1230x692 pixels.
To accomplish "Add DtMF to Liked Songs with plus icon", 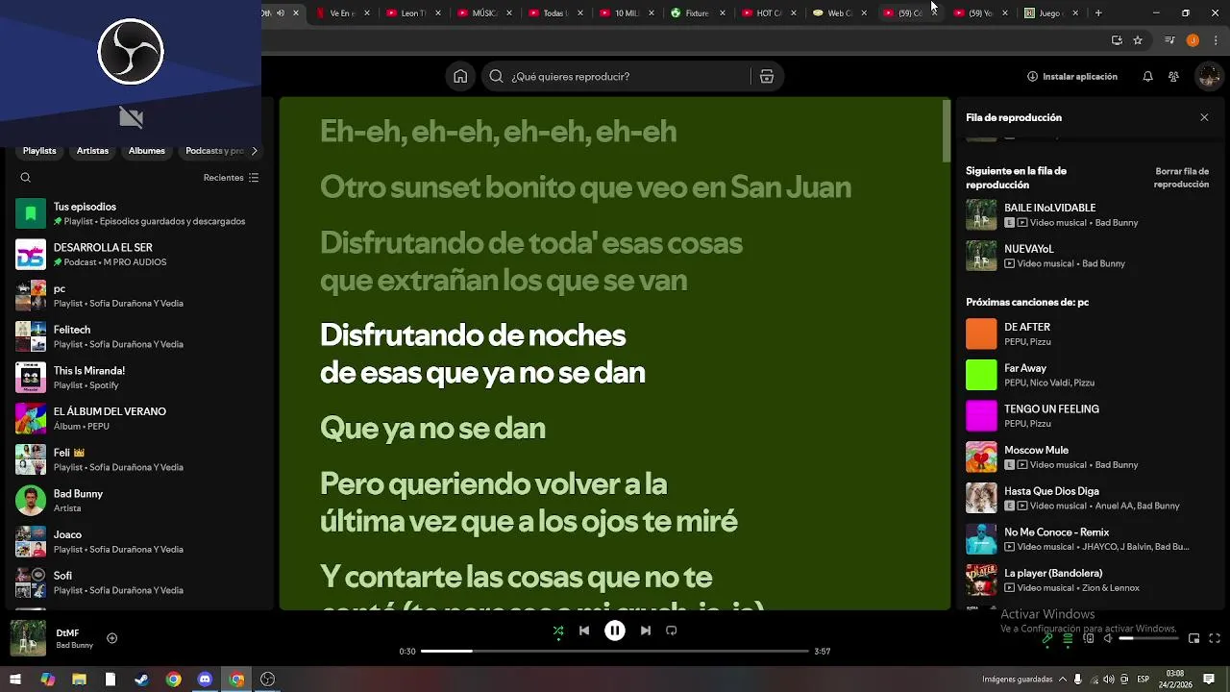I will click(x=111, y=638).
